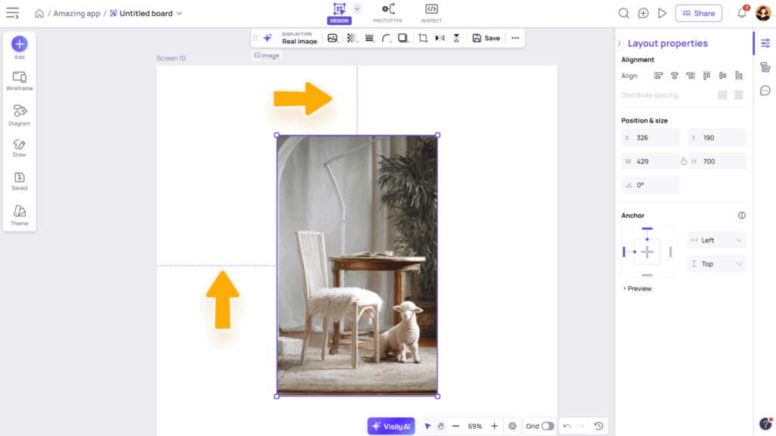Click the X position input field

[x=656, y=138]
